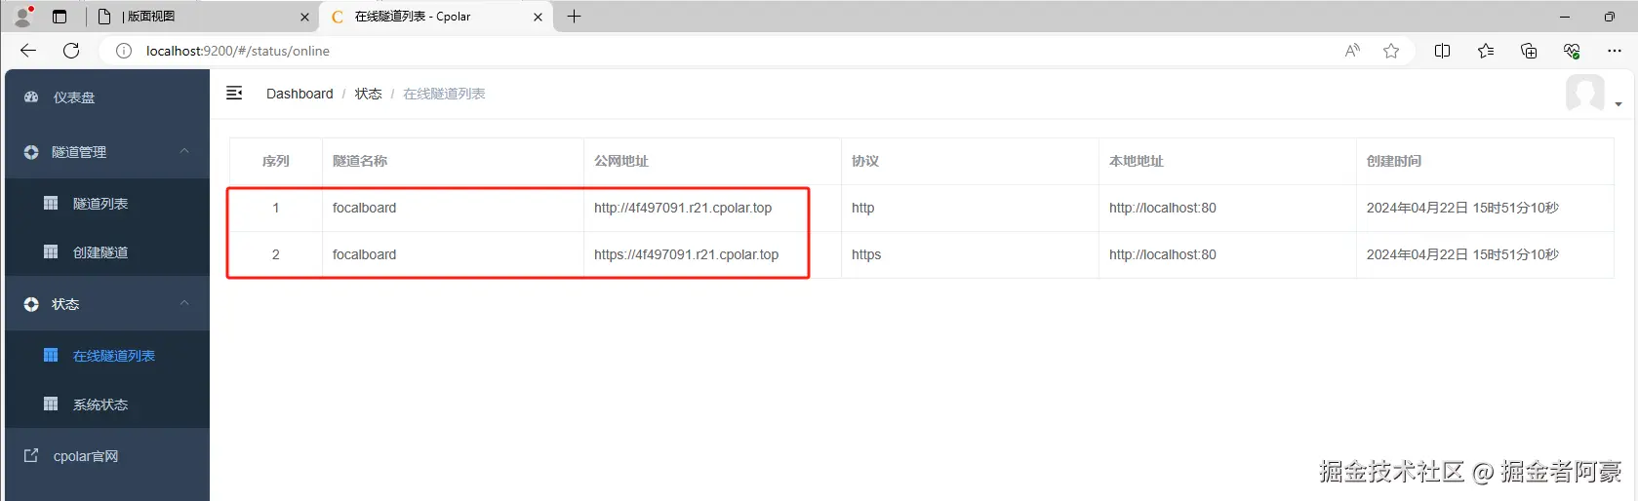Click the 在线隧道列表 breadcrumb text
This screenshot has width=1638, height=501.
(x=444, y=94)
